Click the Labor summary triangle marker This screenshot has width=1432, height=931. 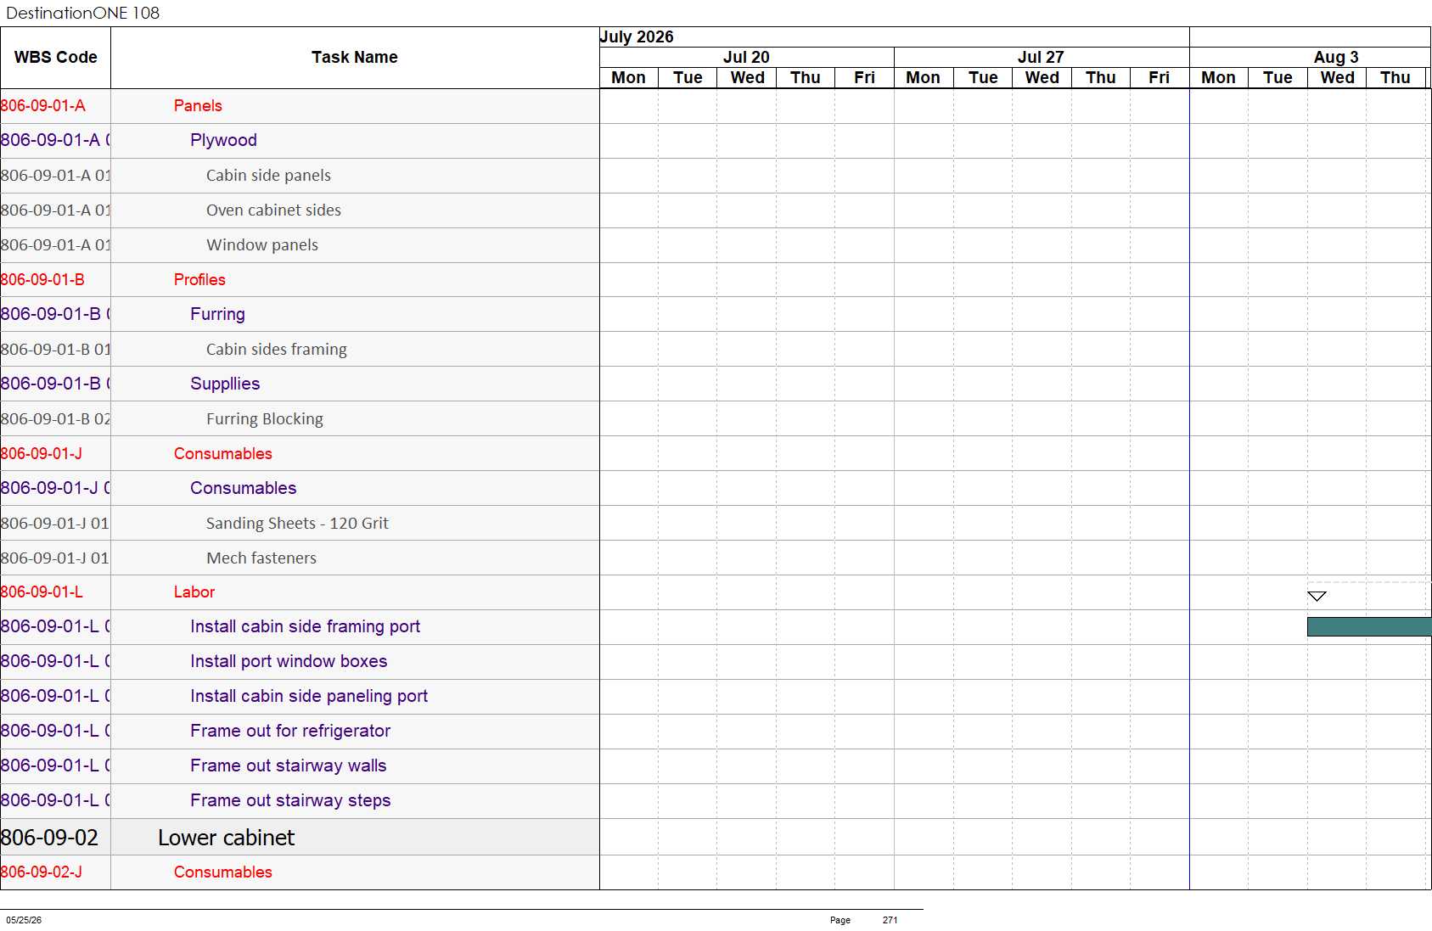pyautogui.click(x=1317, y=596)
